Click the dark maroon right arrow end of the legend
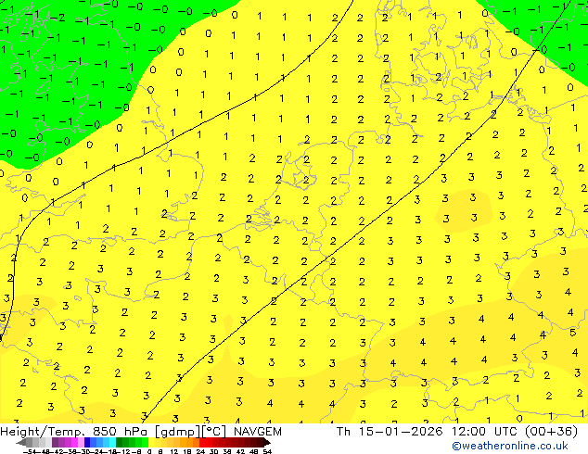 [267, 443]
